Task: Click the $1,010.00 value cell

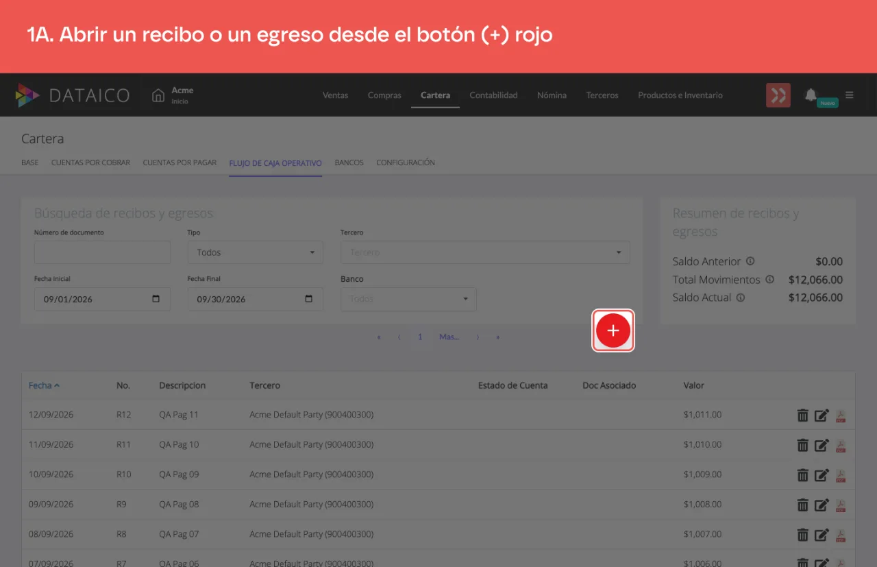Action: pyautogui.click(x=702, y=444)
